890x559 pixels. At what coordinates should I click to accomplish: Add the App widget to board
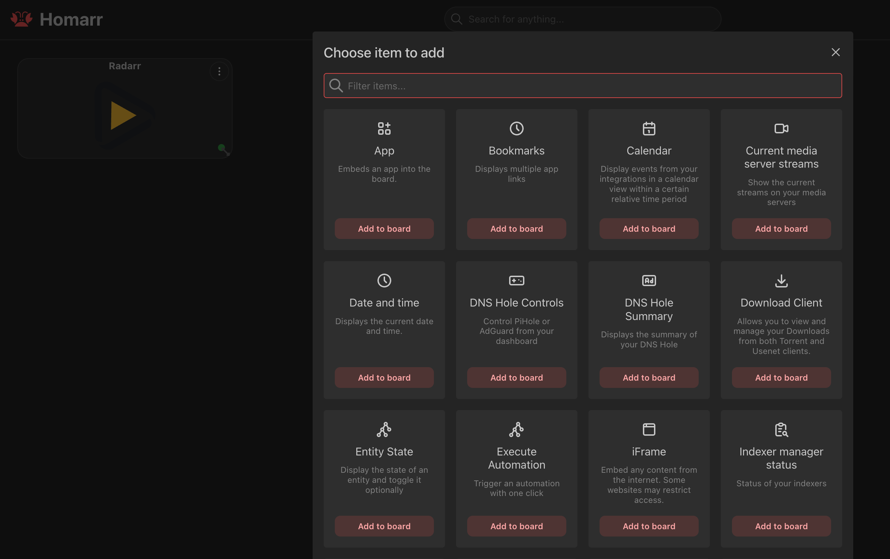(x=384, y=228)
